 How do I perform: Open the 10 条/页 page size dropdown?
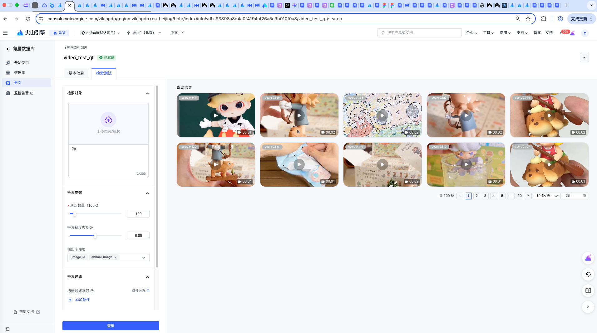[547, 196]
